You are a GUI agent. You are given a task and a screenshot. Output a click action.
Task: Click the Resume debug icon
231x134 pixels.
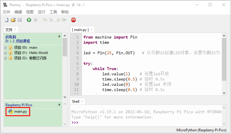pos(64,20)
